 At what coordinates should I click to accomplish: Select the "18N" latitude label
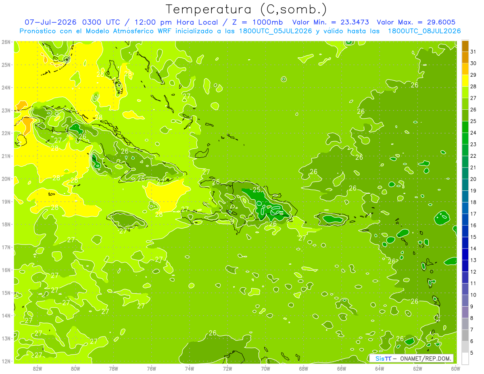tap(6, 224)
